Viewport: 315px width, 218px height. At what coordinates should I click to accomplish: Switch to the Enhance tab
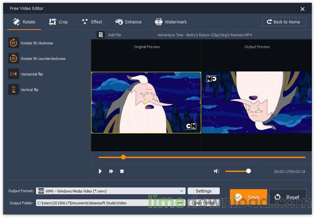point(128,22)
